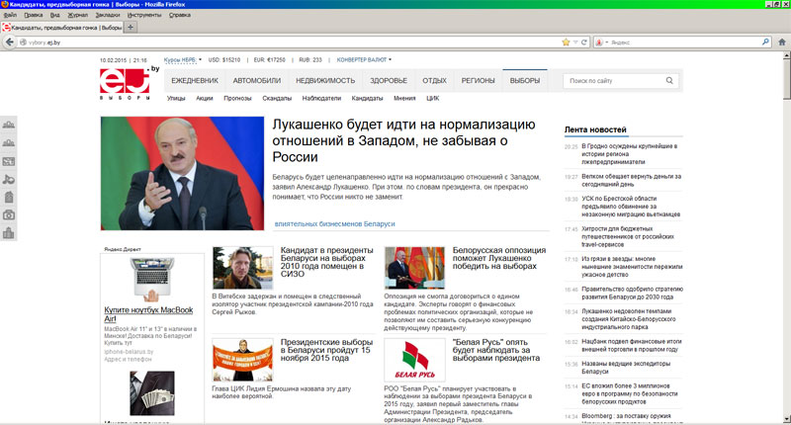791x425 pixels.
Task: Click the music note icon in sidebar
Action: [9, 179]
